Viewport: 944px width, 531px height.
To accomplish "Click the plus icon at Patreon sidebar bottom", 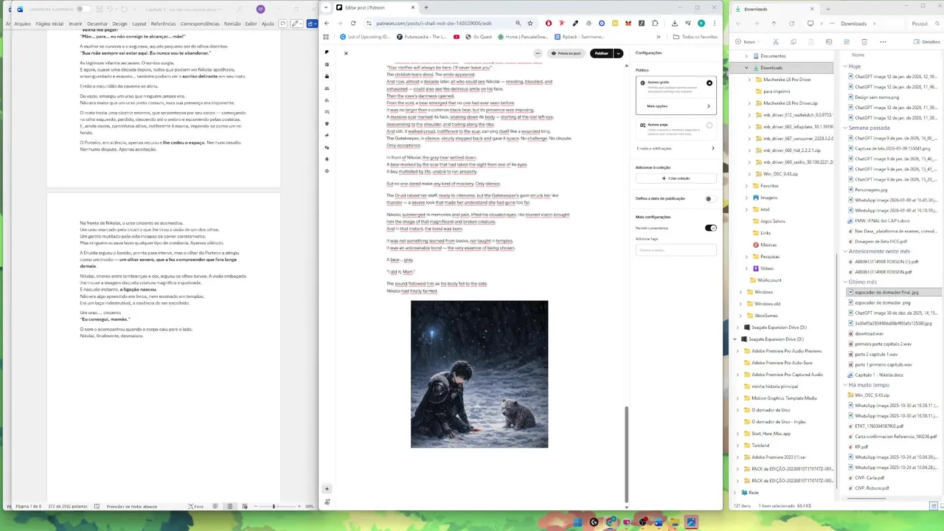I will (327, 488).
